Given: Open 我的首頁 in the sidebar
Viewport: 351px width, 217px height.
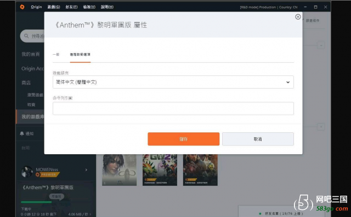Looking at the screenshot, I should pyautogui.click(x=31, y=54).
